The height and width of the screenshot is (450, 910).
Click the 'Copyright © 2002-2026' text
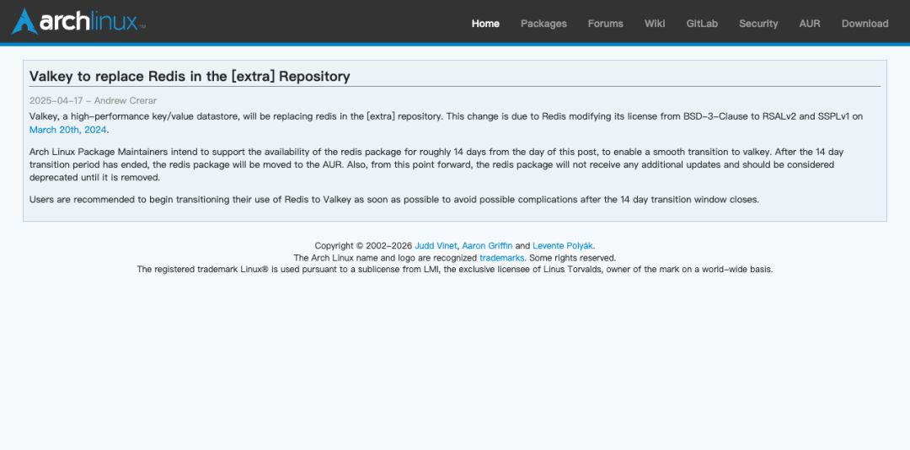pos(363,245)
